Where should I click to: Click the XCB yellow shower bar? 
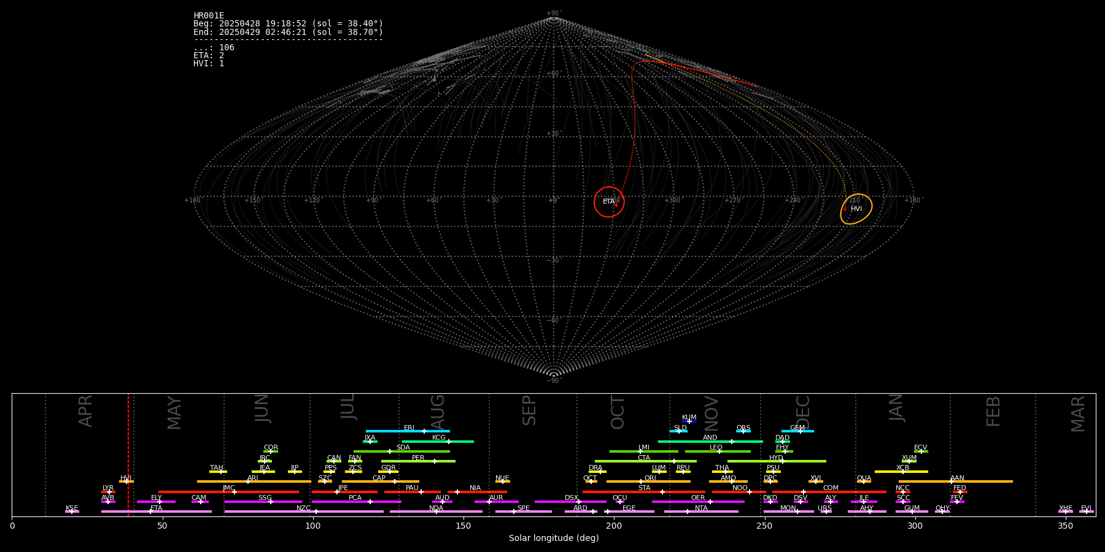point(901,472)
